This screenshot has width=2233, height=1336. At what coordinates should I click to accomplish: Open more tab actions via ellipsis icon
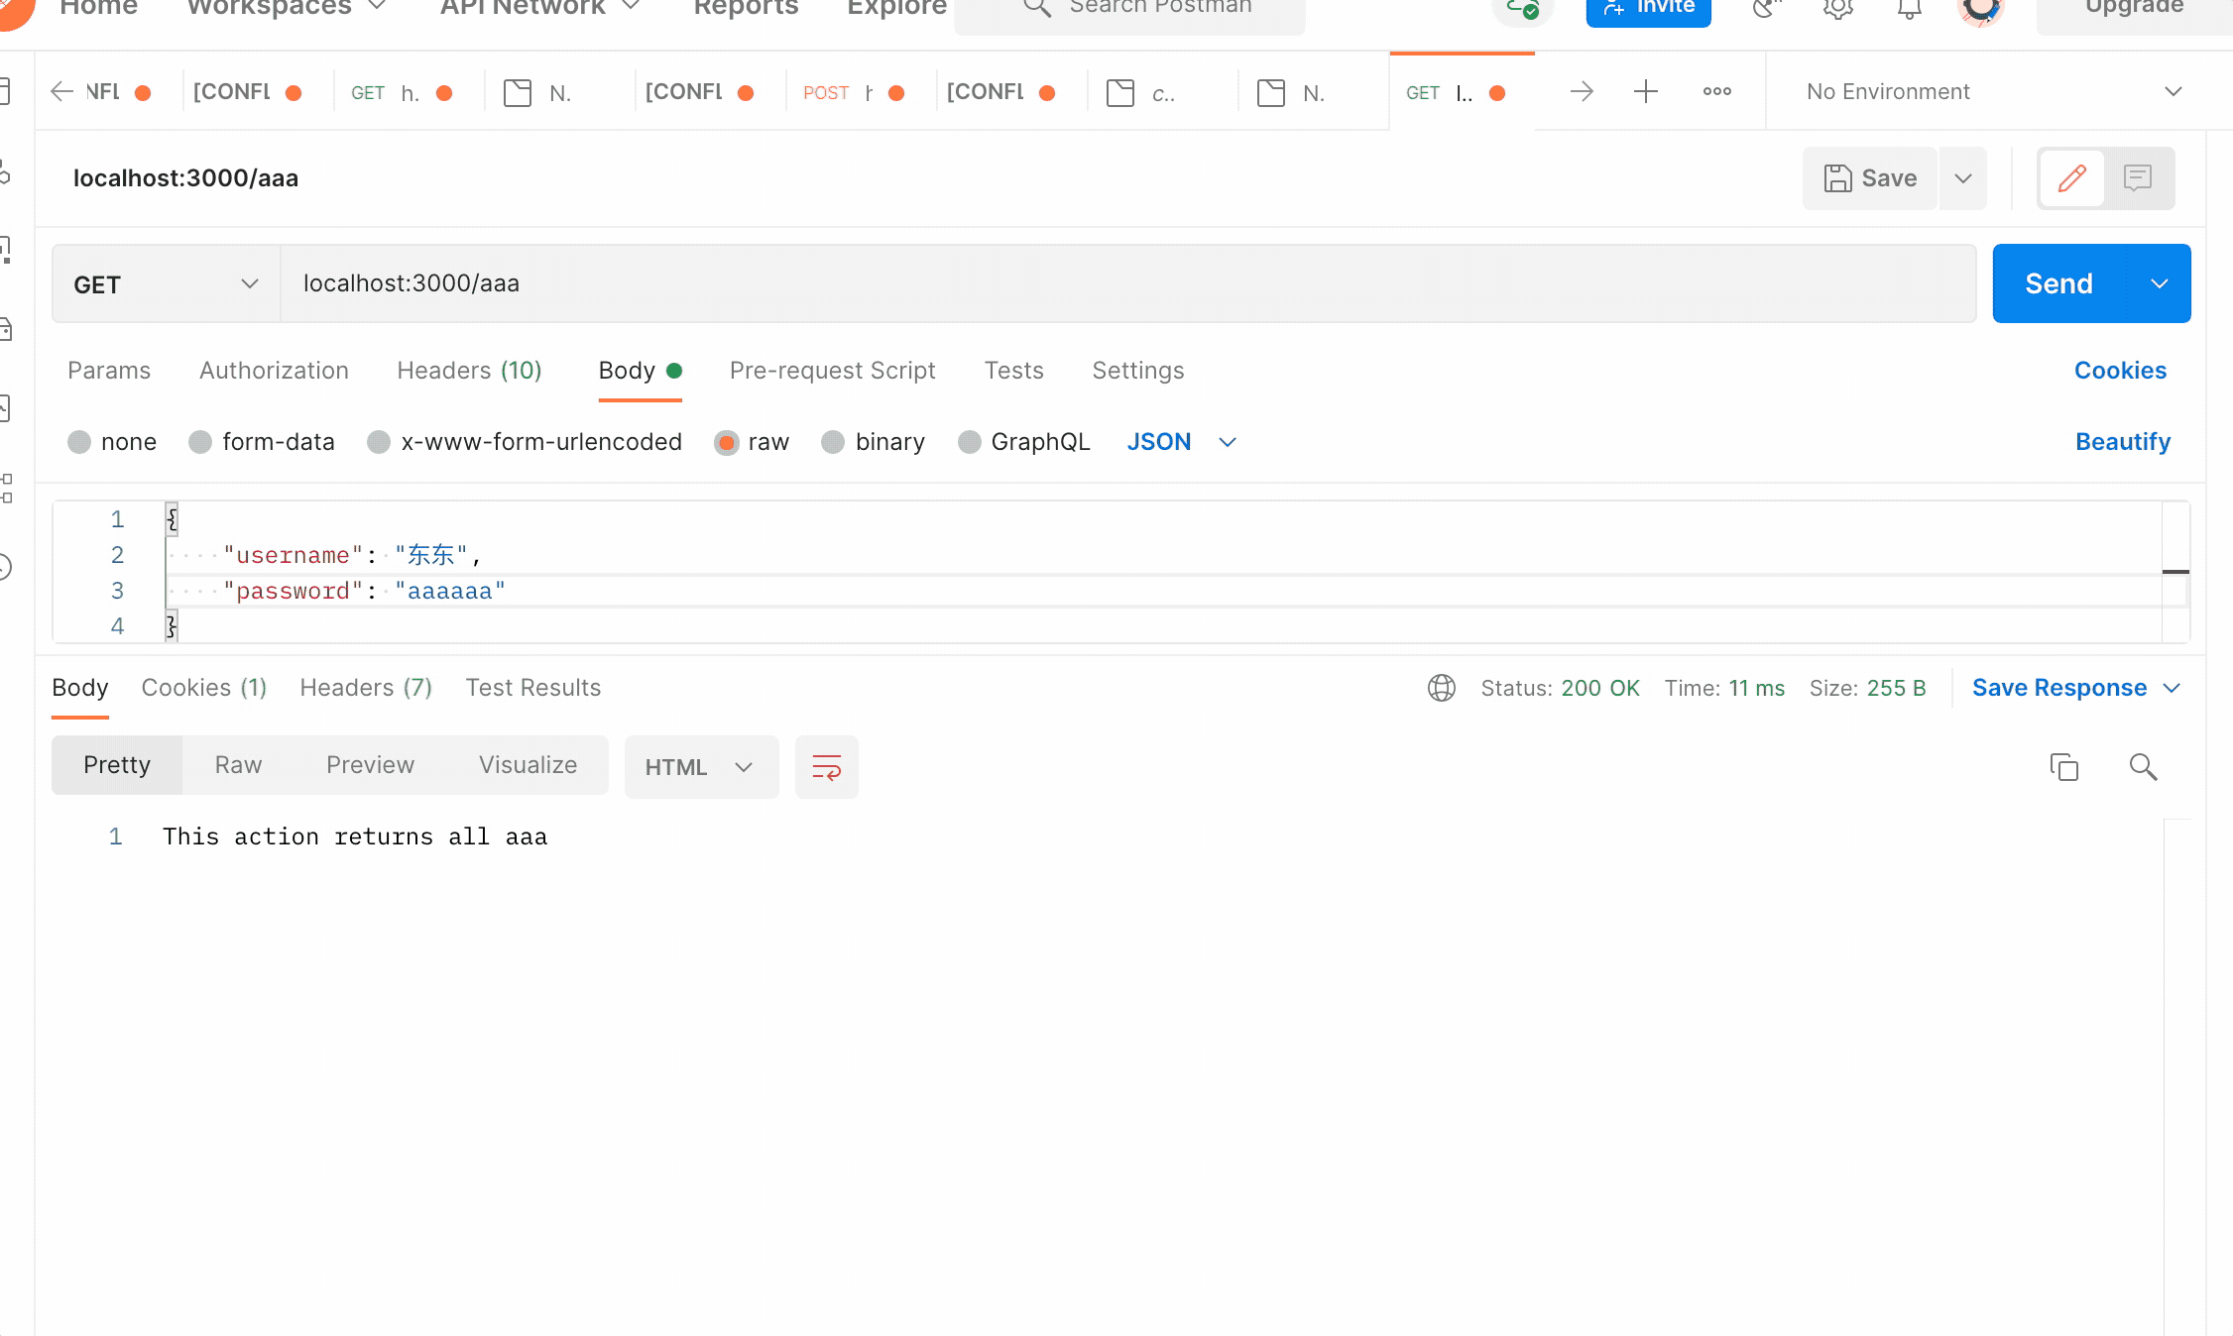pos(1716,91)
